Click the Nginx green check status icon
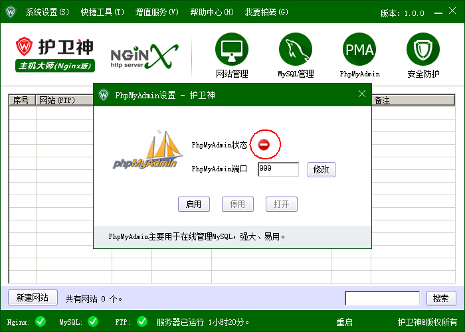The height and width of the screenshot is (332, 465). (x=41, y=321)
